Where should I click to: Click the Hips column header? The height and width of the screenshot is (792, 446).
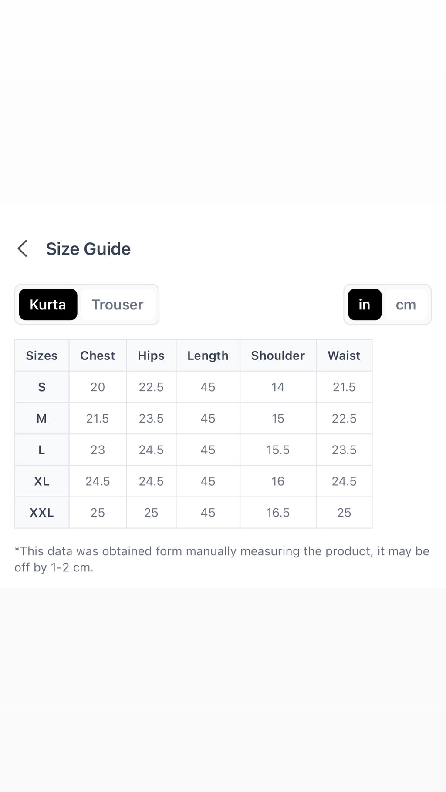pyautogui.click(x=151, y=356)
